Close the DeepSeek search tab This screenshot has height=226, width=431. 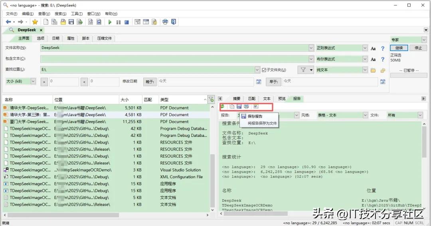pos(41,30)
